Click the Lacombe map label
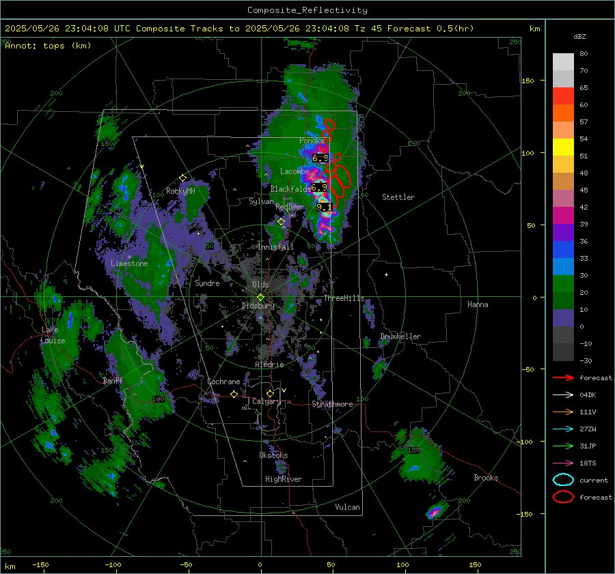 (295, 171)
